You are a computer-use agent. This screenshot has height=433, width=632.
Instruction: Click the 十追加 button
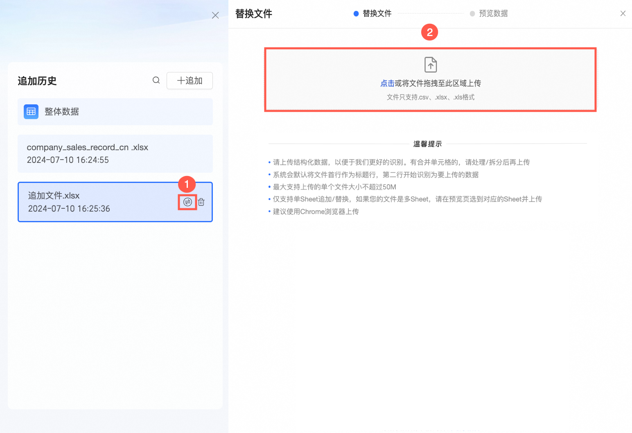tap(190, 81)
